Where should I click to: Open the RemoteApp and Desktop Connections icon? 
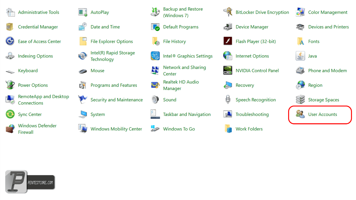tap(10, 100)
